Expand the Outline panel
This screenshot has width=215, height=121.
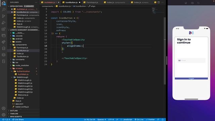click(14, 111)
